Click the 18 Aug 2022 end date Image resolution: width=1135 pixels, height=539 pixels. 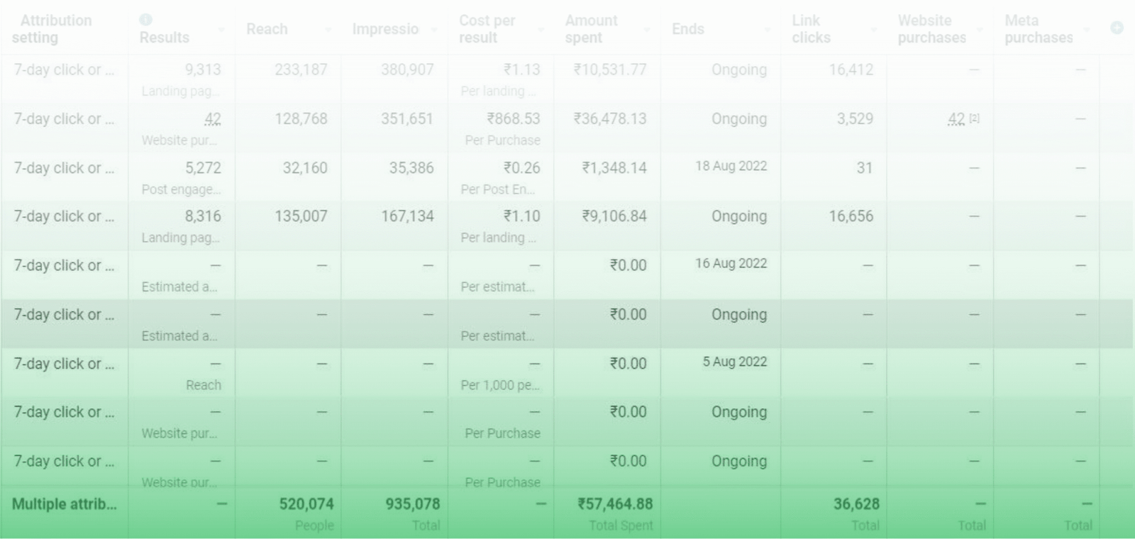coord(731,166)
